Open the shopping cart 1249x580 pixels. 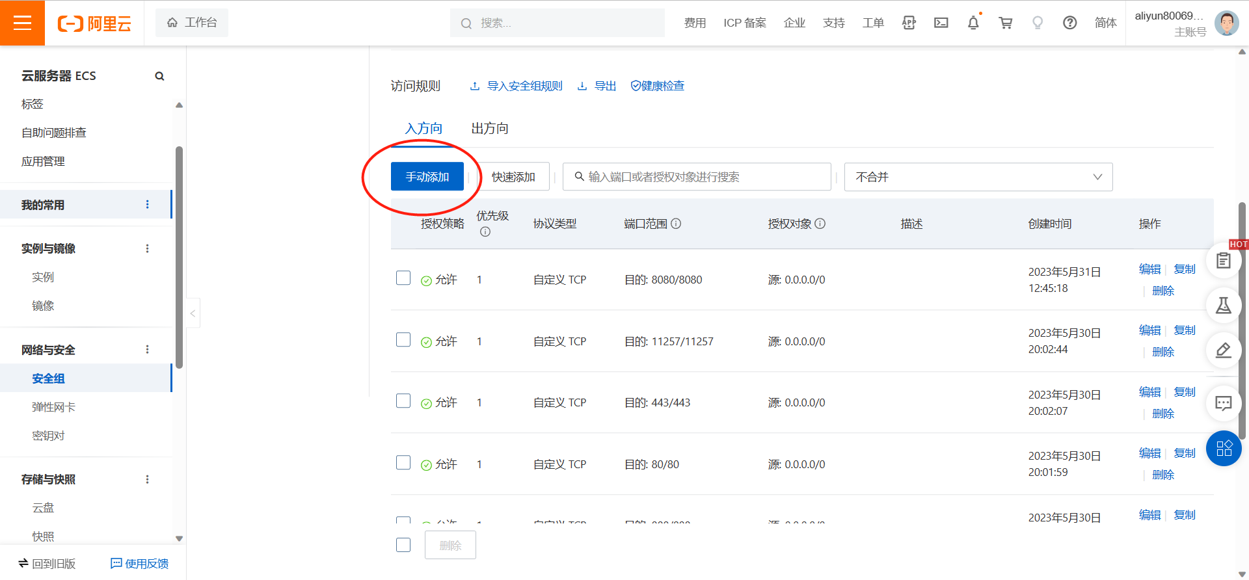point(1006,23)
